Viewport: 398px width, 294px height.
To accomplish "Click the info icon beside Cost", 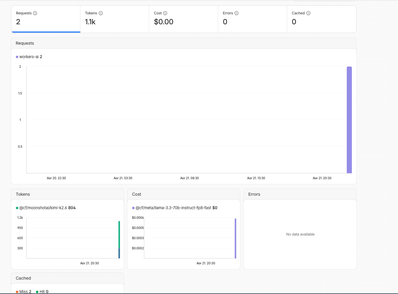I will click(x=165, y=13).
